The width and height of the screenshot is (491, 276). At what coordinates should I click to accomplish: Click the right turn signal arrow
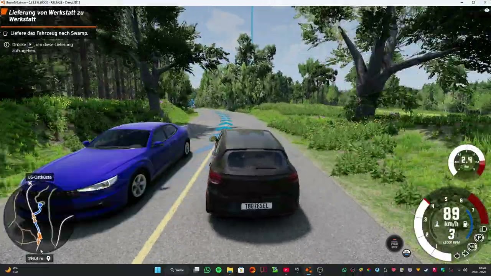465,254
